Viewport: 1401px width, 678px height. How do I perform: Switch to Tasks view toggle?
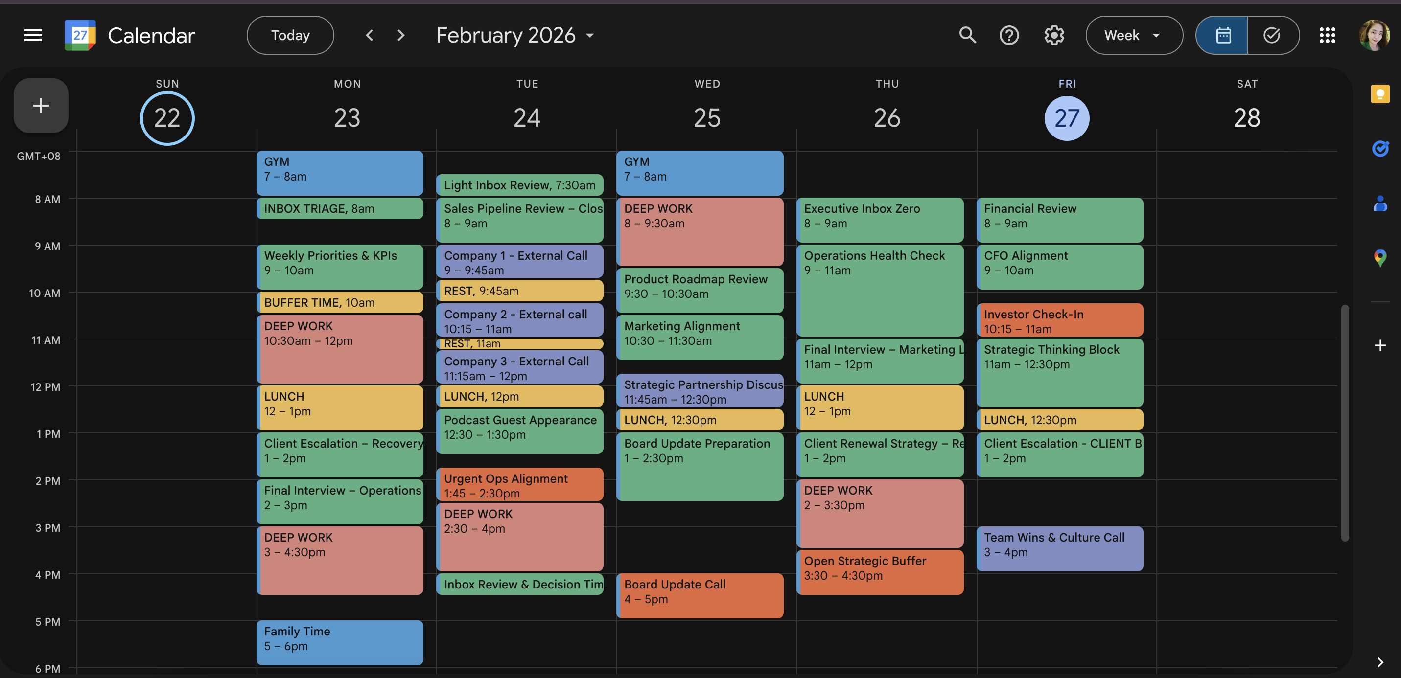tap(1272, 35)
